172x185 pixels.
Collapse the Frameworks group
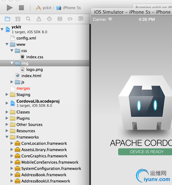coord(7,137)
